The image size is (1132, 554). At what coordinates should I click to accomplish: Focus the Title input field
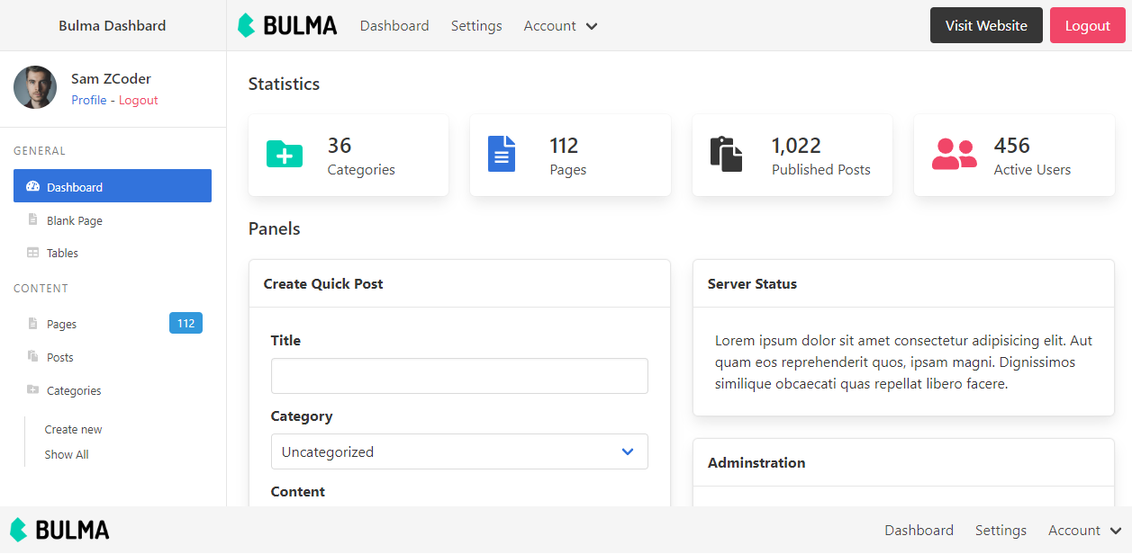[x=459, y=376]
